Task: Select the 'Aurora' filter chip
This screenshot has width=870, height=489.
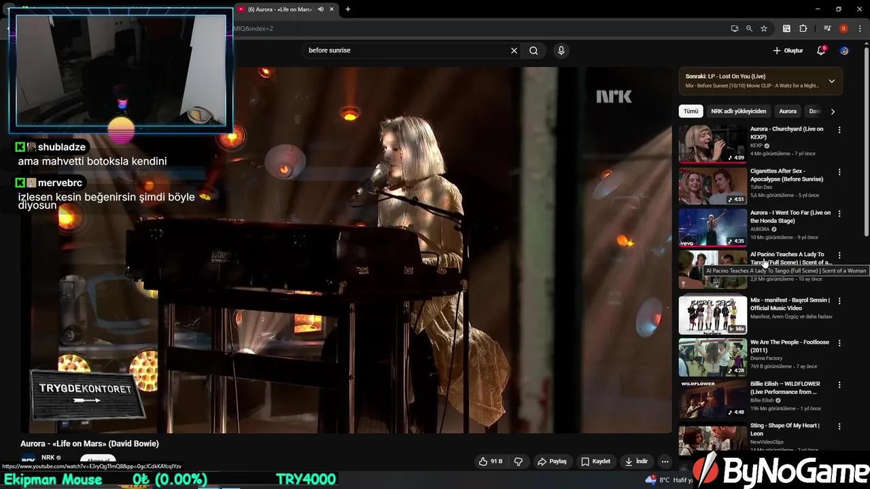Action: [788, 111]
